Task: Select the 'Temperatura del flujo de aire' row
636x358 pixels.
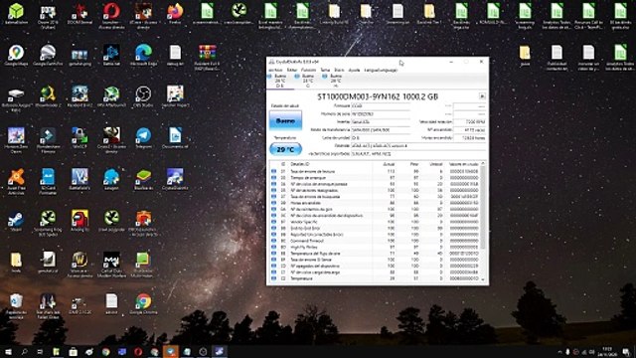Action: click(375, 254)
